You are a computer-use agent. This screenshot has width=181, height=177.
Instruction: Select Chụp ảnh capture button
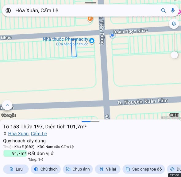pyautogui.click(x=78, y=169)
